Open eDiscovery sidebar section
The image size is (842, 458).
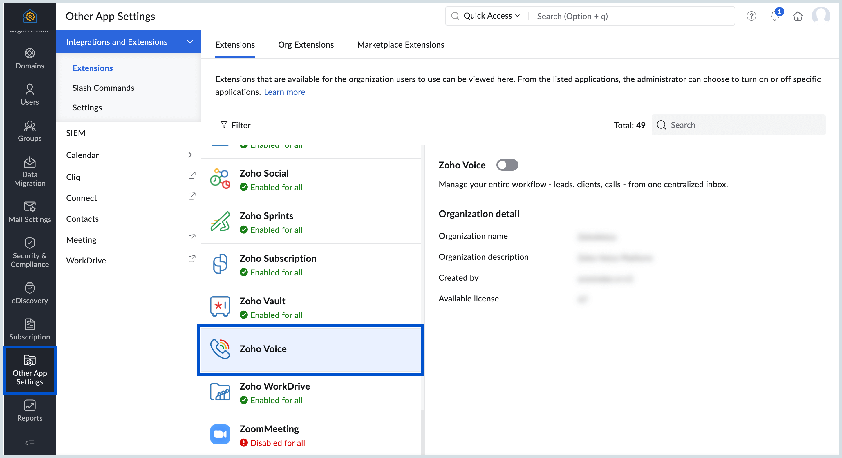pos(30,293)
